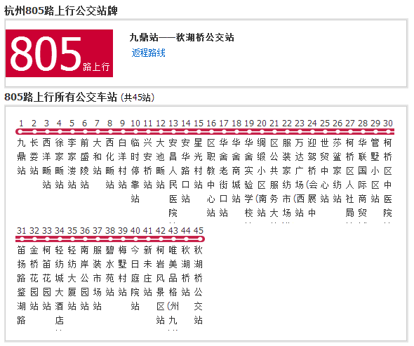Open station 2 长娄站
The width and height of the screenshot is (414, 346).
pos(34,157)
